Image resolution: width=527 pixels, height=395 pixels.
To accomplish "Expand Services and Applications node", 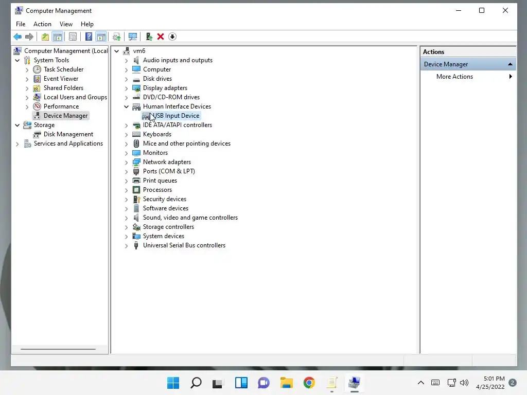I will [x=17, y=144].
